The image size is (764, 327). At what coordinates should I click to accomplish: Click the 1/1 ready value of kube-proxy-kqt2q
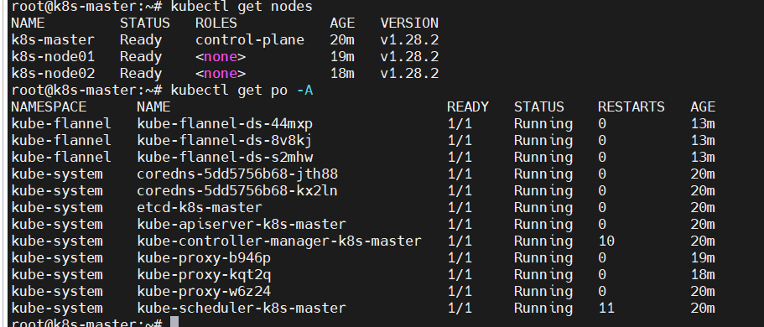pyautogui.click(x=460, y=275)
